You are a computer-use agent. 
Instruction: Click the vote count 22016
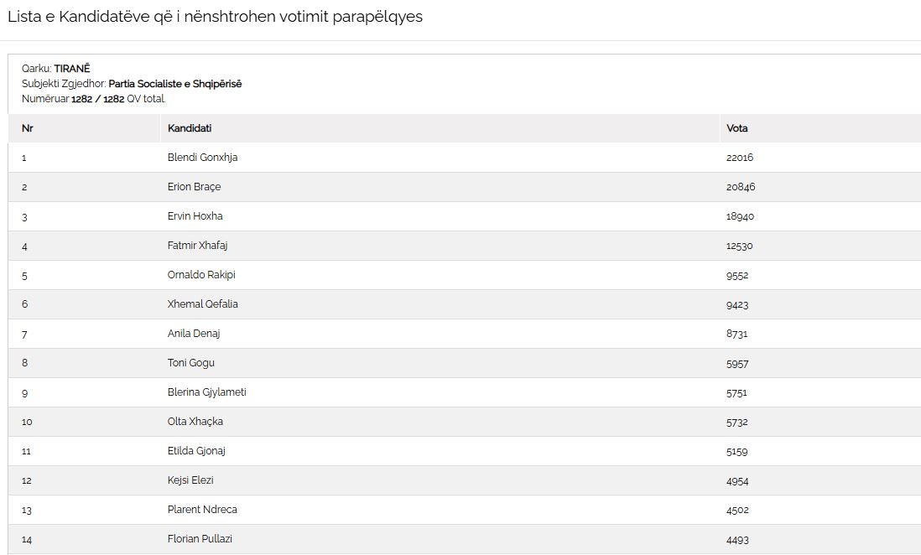(x=740, y=158)
